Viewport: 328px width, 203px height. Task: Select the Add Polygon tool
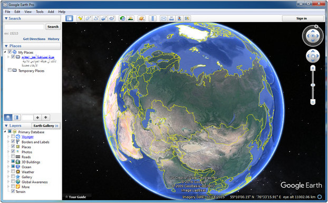pos(88,18)
